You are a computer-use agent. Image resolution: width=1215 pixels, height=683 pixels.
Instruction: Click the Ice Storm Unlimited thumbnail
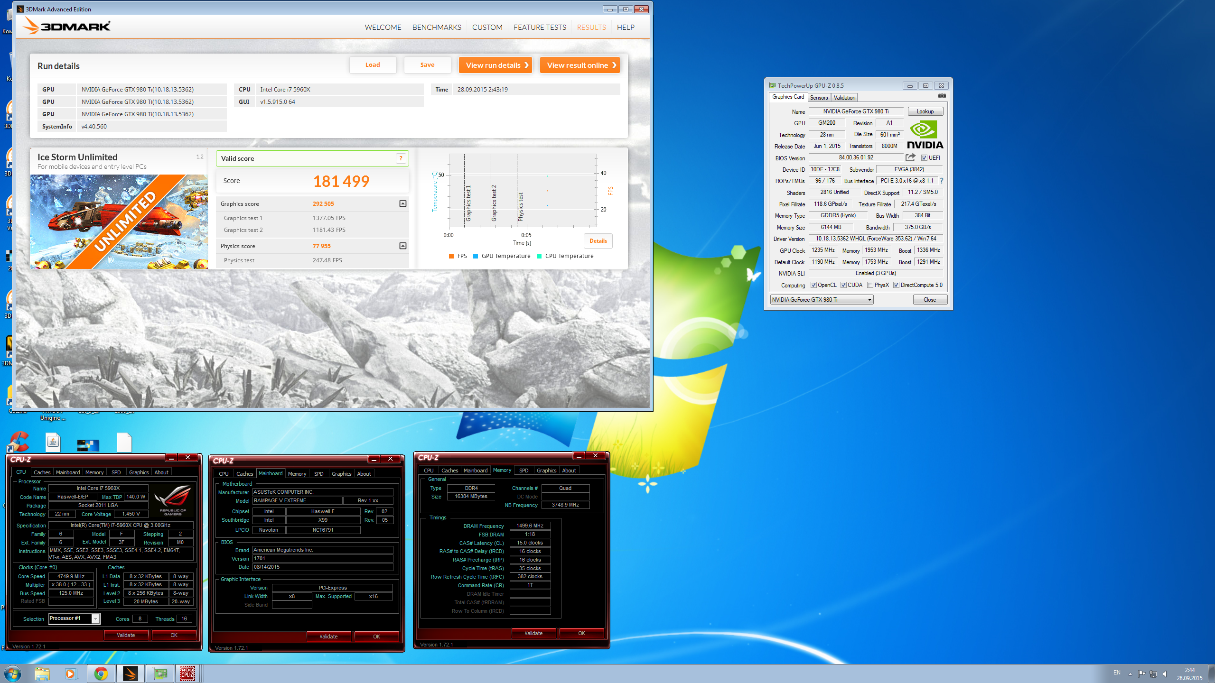point(119,222)
